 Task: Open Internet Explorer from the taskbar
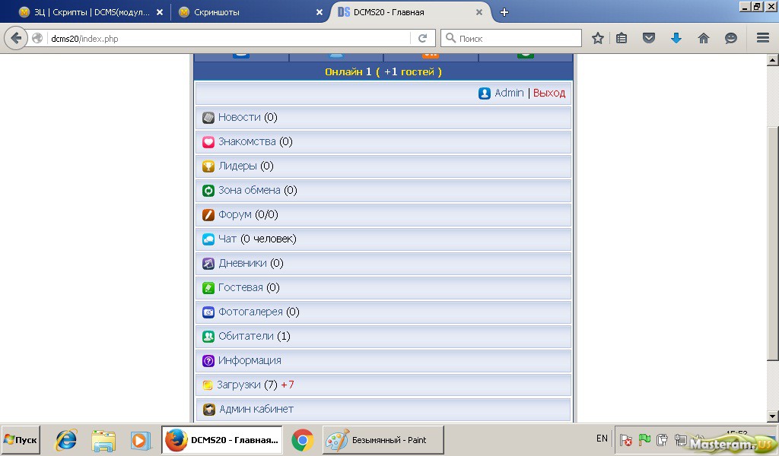tap(66, 440)
